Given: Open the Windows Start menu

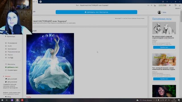Looking at the screenshot, I should pyautogui.click(x=2, y=100).
